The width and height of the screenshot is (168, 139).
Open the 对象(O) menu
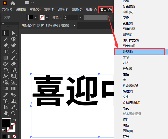35,10
